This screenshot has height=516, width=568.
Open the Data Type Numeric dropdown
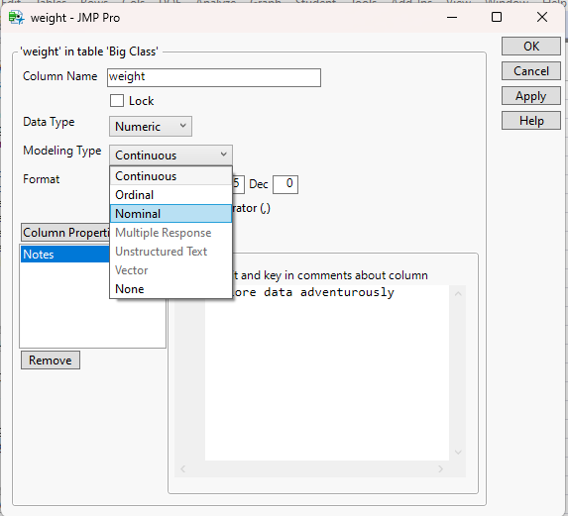pyautogui.click(x=151, y=127)
